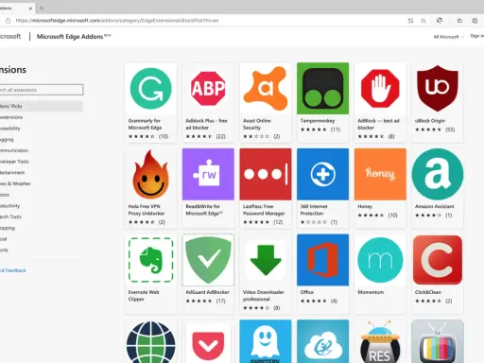Open the colorful TV extension icon
Screen dimensions: 484x363
[x=438, y=341]
